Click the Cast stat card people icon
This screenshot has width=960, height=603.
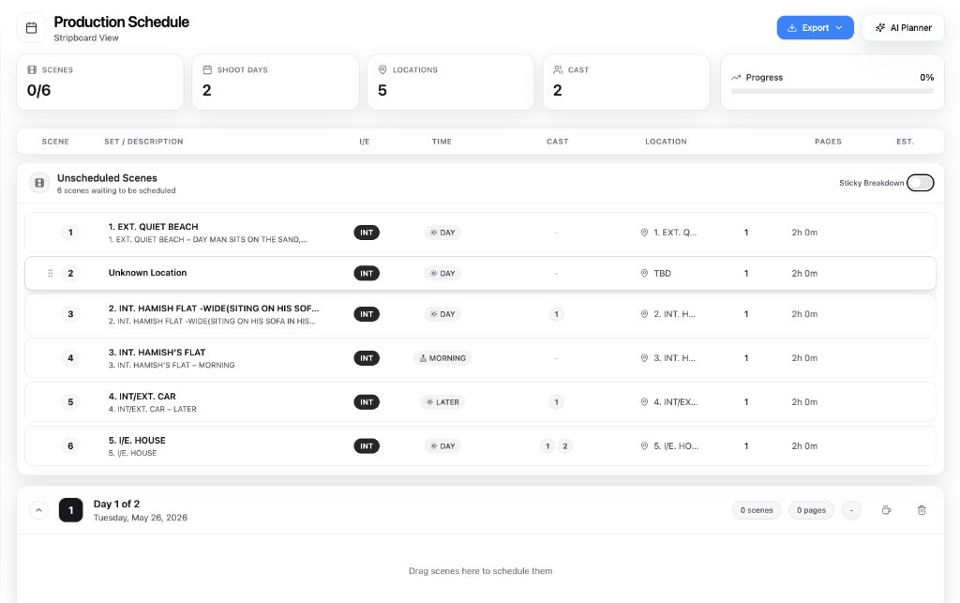(x=558, y=69)
